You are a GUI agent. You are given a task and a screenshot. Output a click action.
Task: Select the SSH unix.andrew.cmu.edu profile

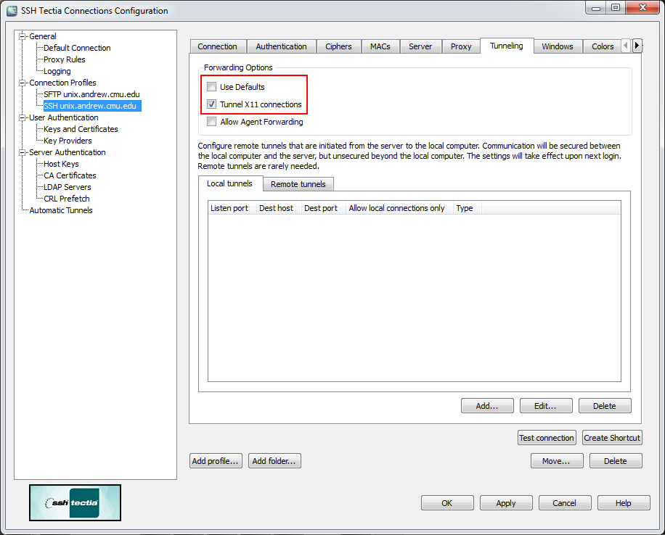point(92,106)
